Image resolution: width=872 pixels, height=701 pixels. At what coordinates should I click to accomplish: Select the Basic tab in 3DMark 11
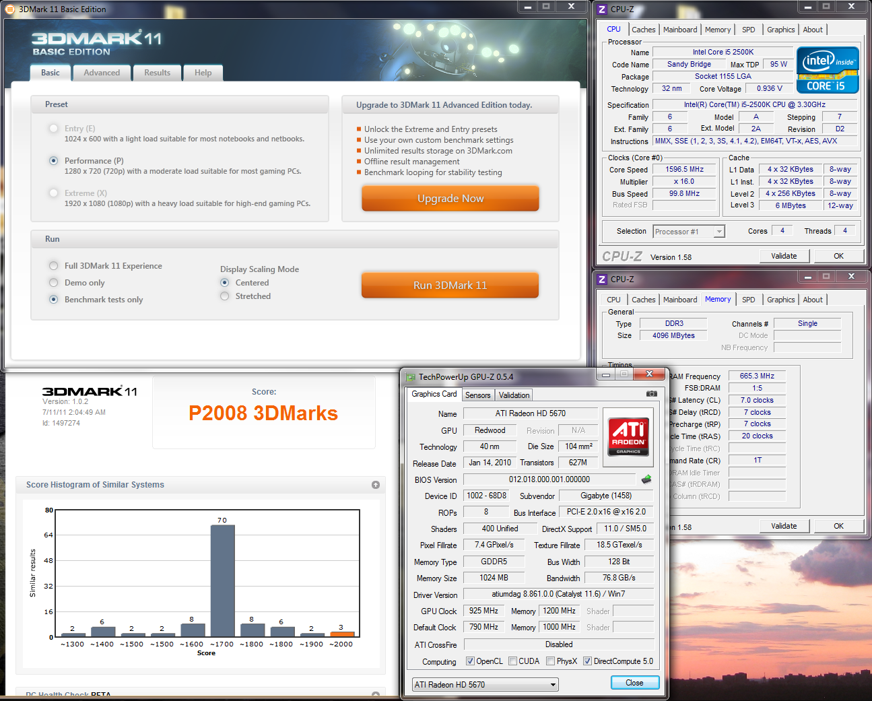click(51, 73)
